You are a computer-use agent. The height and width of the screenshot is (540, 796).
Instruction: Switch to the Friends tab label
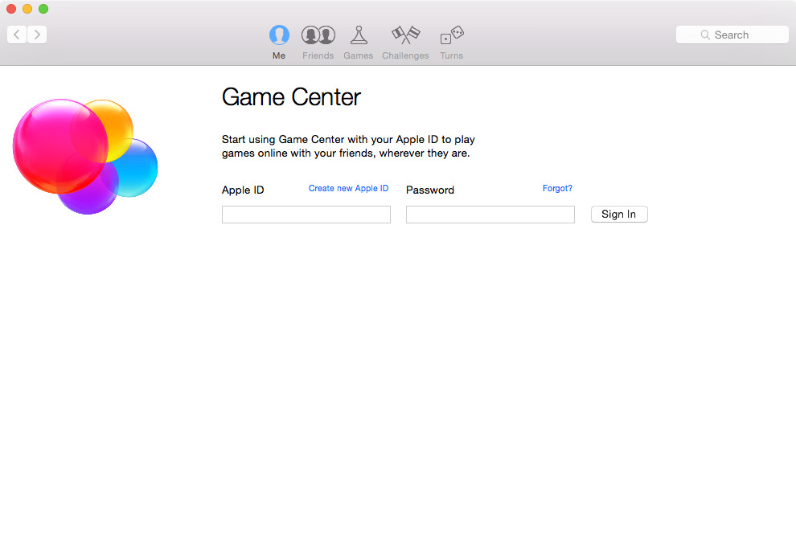click(x=318, y=55)
